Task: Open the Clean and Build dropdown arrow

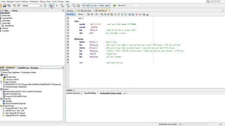Action: click(x=54, y=6)
